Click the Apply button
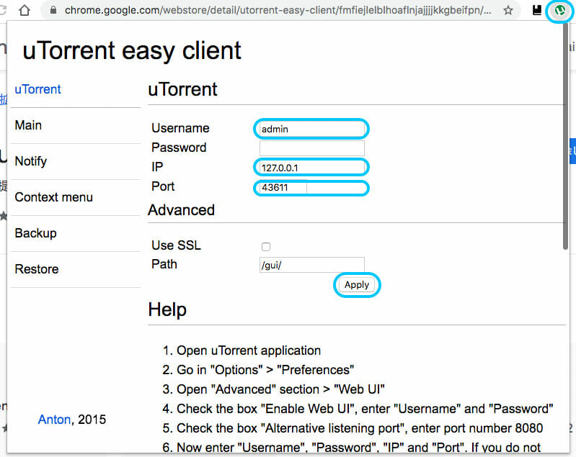576x457 pixels. point(357,284)
